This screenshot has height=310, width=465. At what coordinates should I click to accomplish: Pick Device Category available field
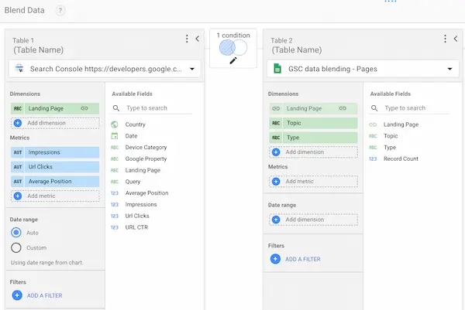pos(146,148)
